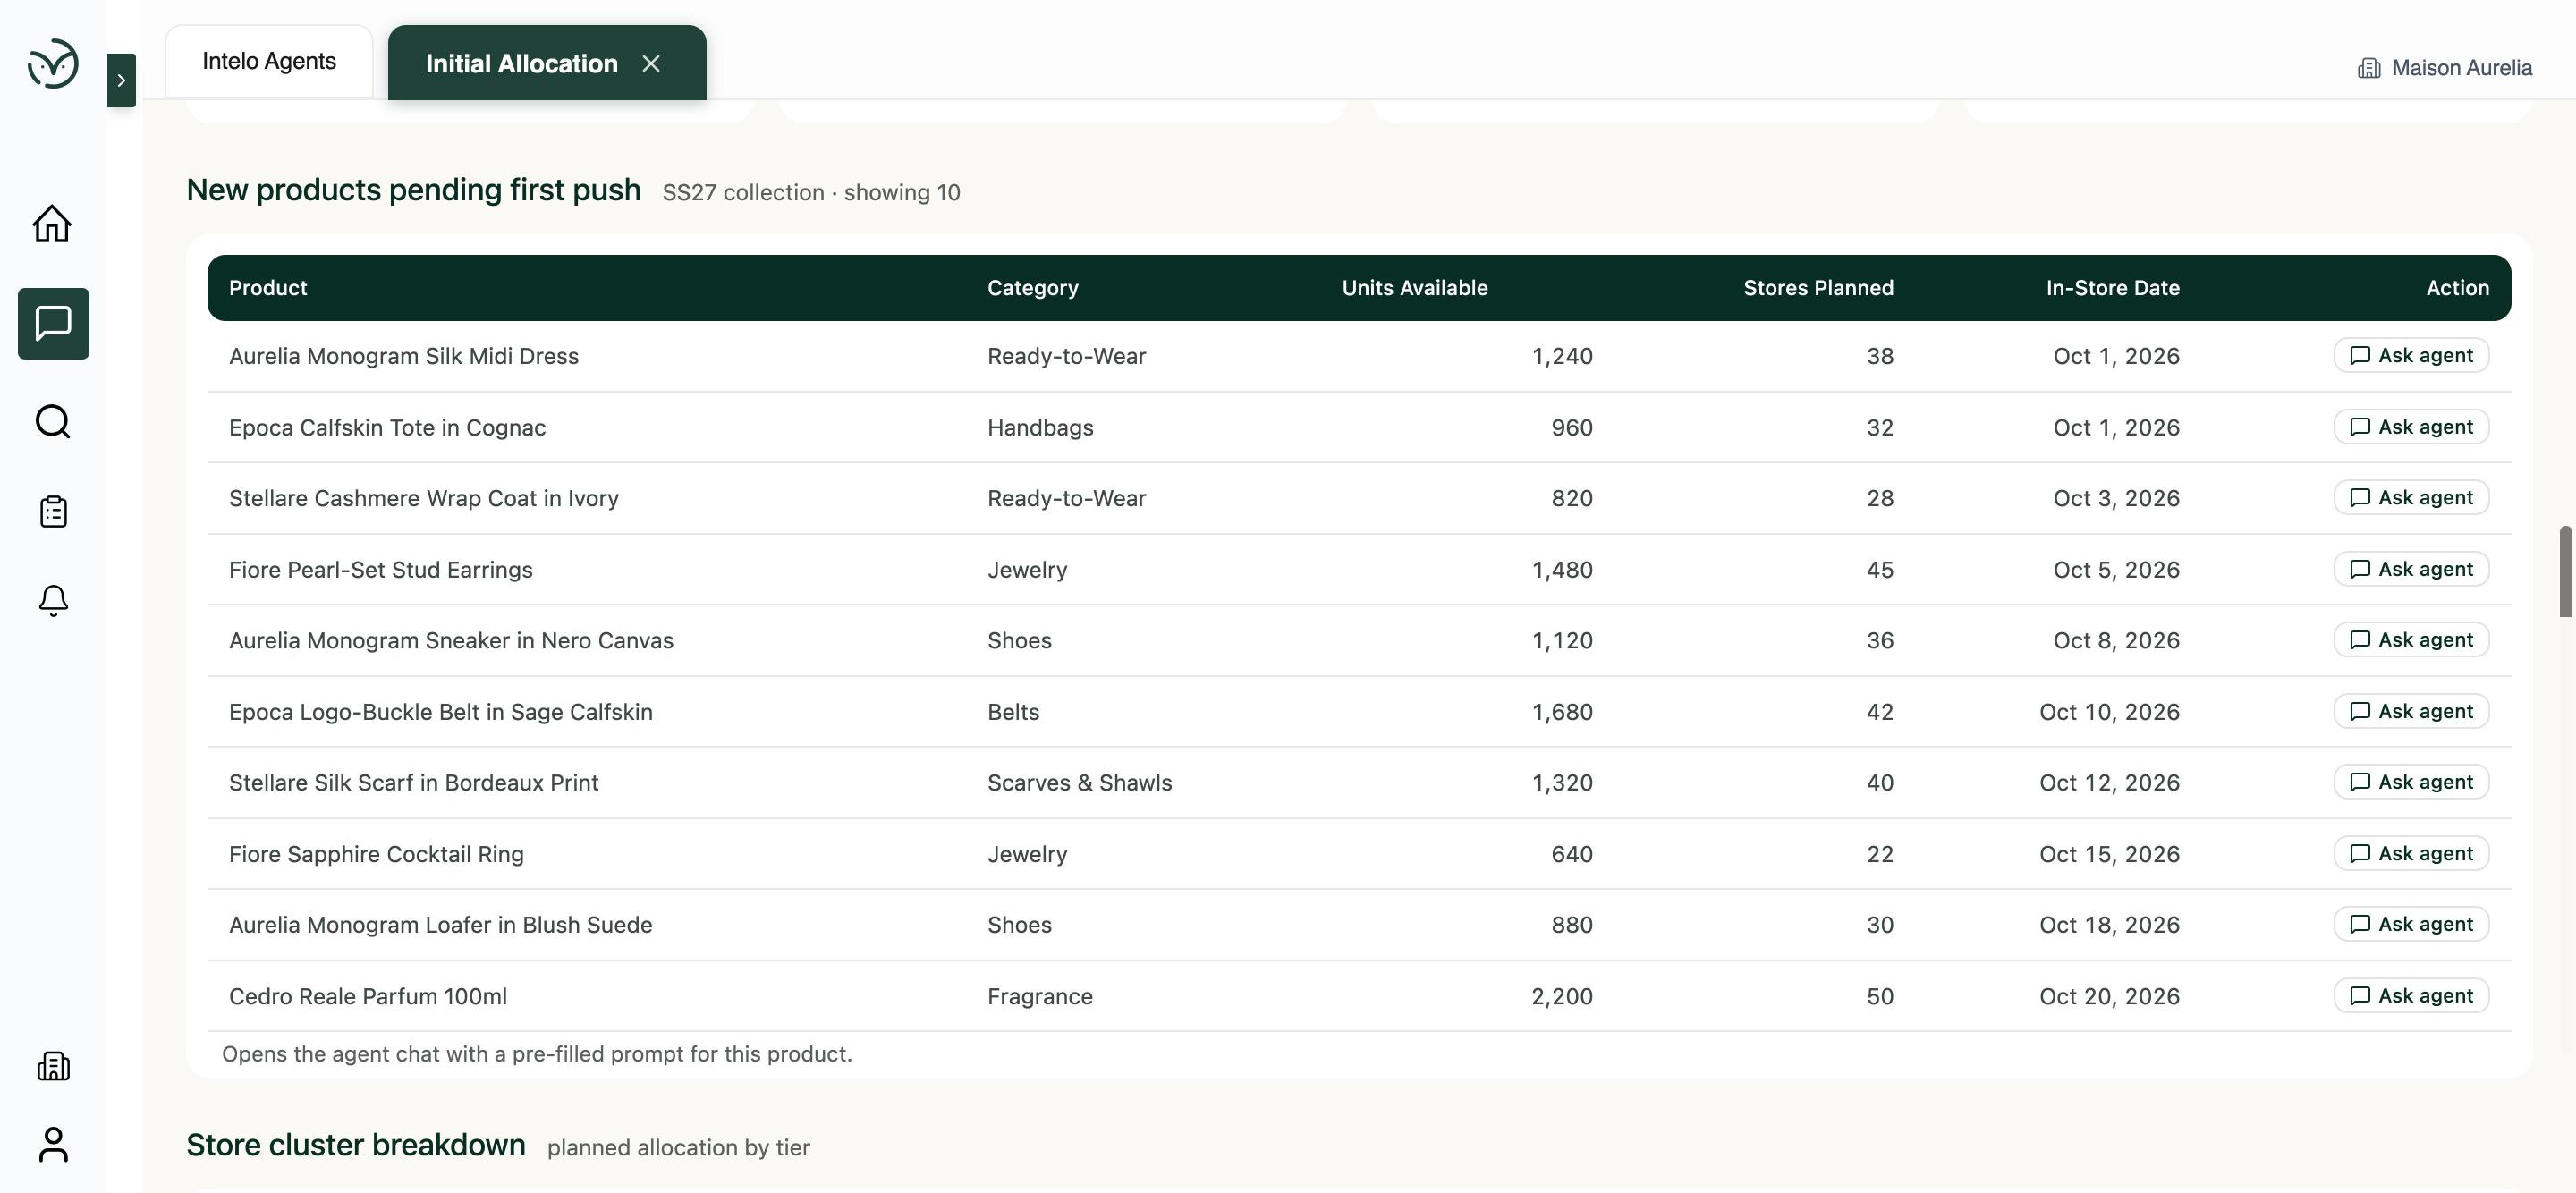This screenshot has width=2576, height=1193.
Task: Click the Units Available column header
Action: point(1415,288)
